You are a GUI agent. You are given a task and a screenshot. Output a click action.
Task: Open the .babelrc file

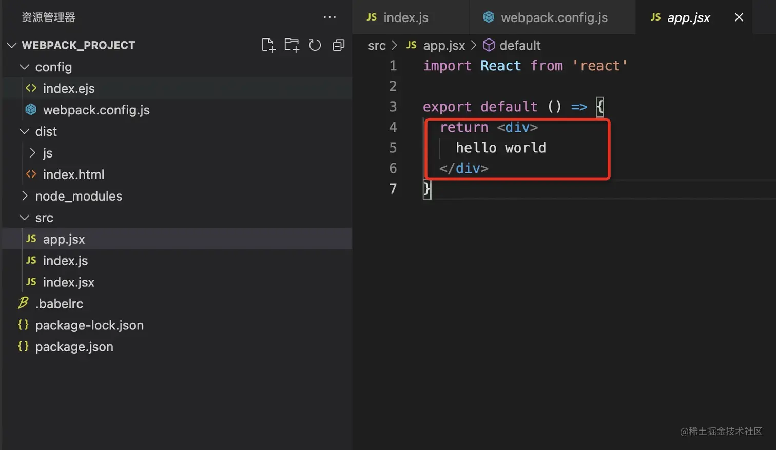pos(177,304)
